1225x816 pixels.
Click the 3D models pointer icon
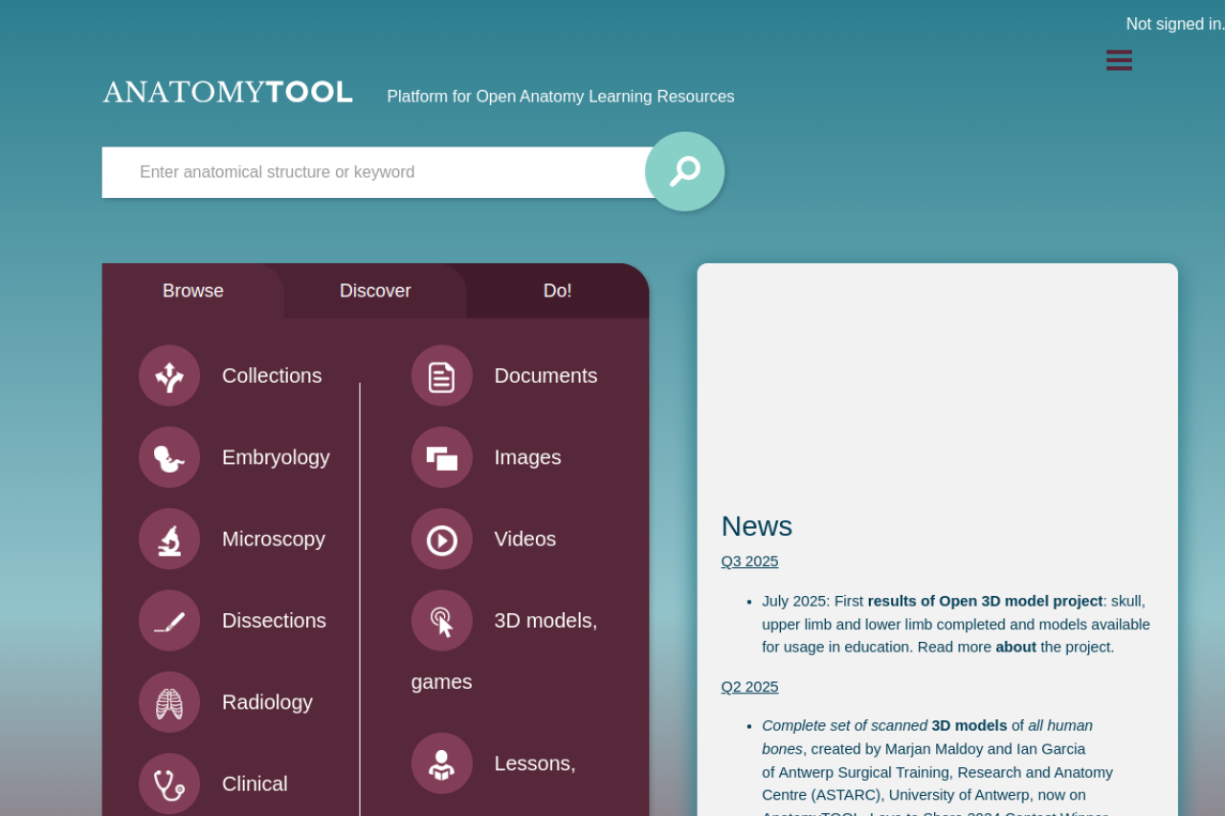[441, 621]
